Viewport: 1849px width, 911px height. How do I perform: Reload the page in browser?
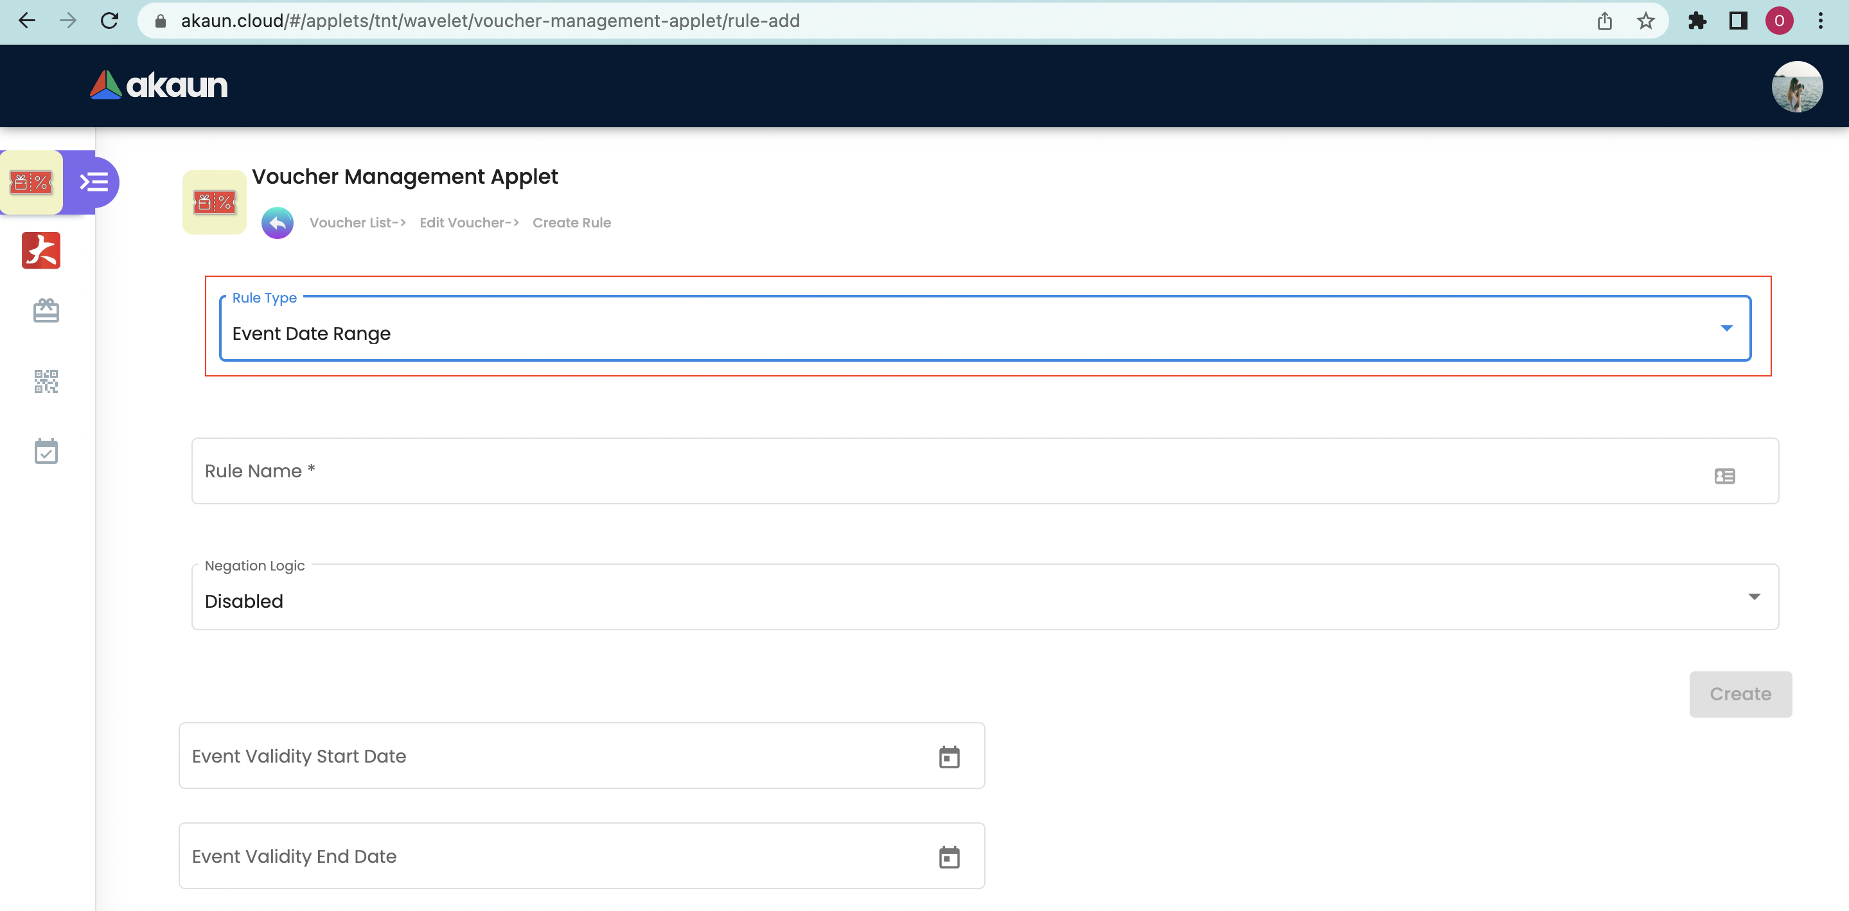click(x=109, y=21)
